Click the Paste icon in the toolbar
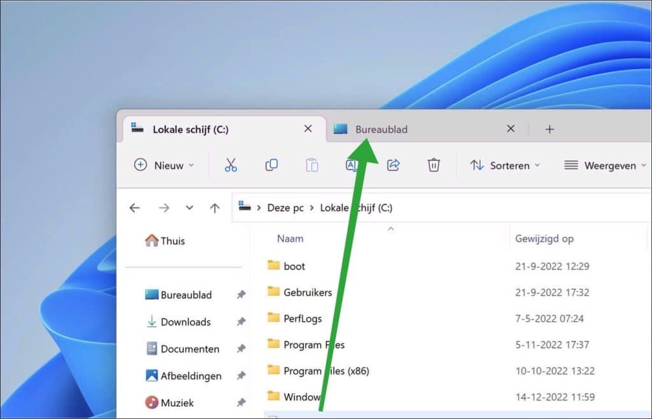The width and height of the screenshot is (652, 419). pyautogui.click(x=312, y=165)
